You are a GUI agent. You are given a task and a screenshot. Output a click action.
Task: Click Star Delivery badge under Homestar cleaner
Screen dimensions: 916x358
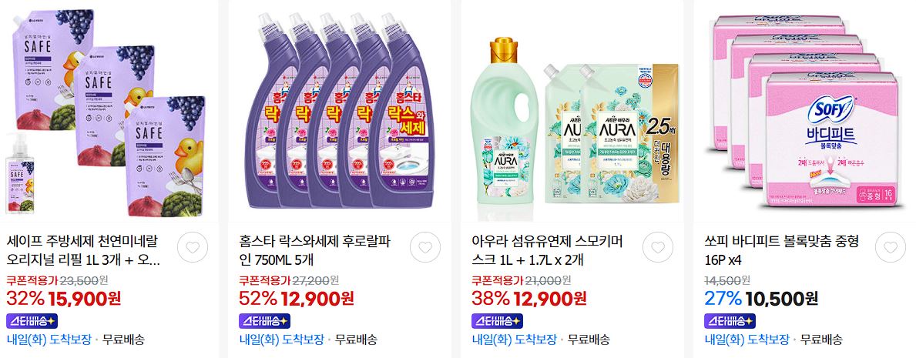click(x=265, y=321)
